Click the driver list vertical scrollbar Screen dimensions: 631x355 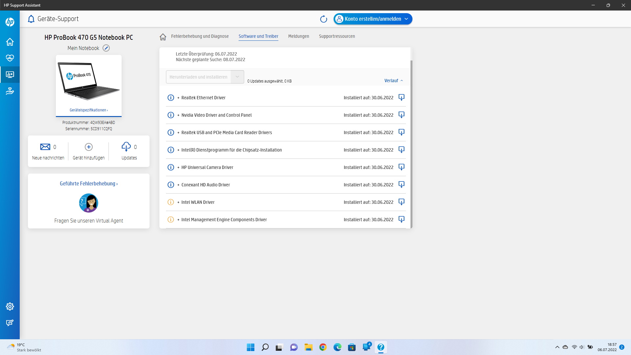coord(411,144)
